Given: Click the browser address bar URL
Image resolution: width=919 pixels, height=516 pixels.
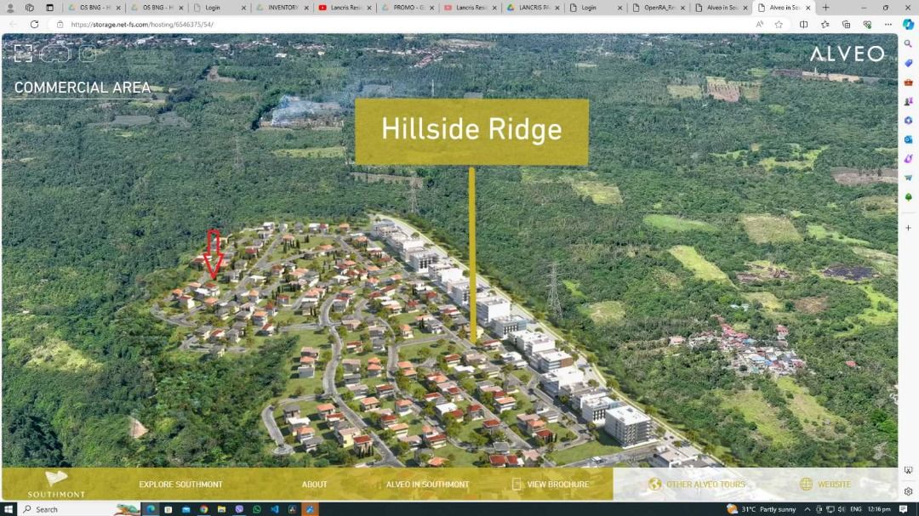Looking at the screenshot, I should click(142, 25).
